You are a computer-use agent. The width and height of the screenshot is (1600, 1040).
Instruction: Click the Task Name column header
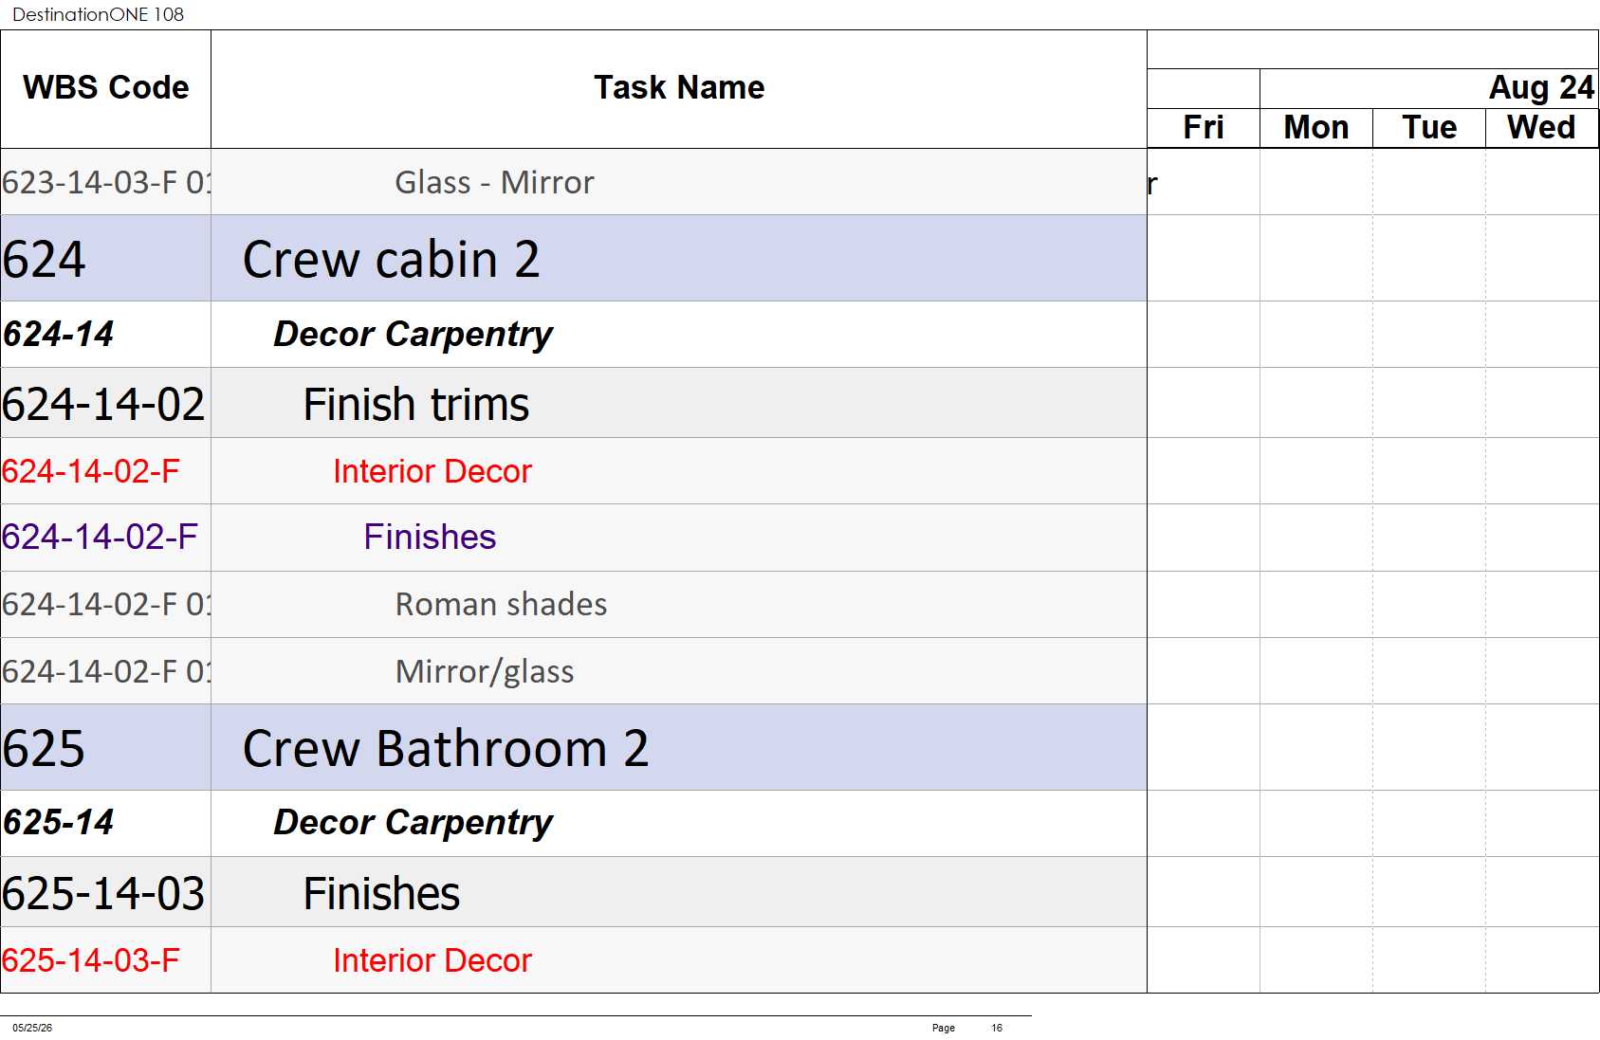click(678, 88)
